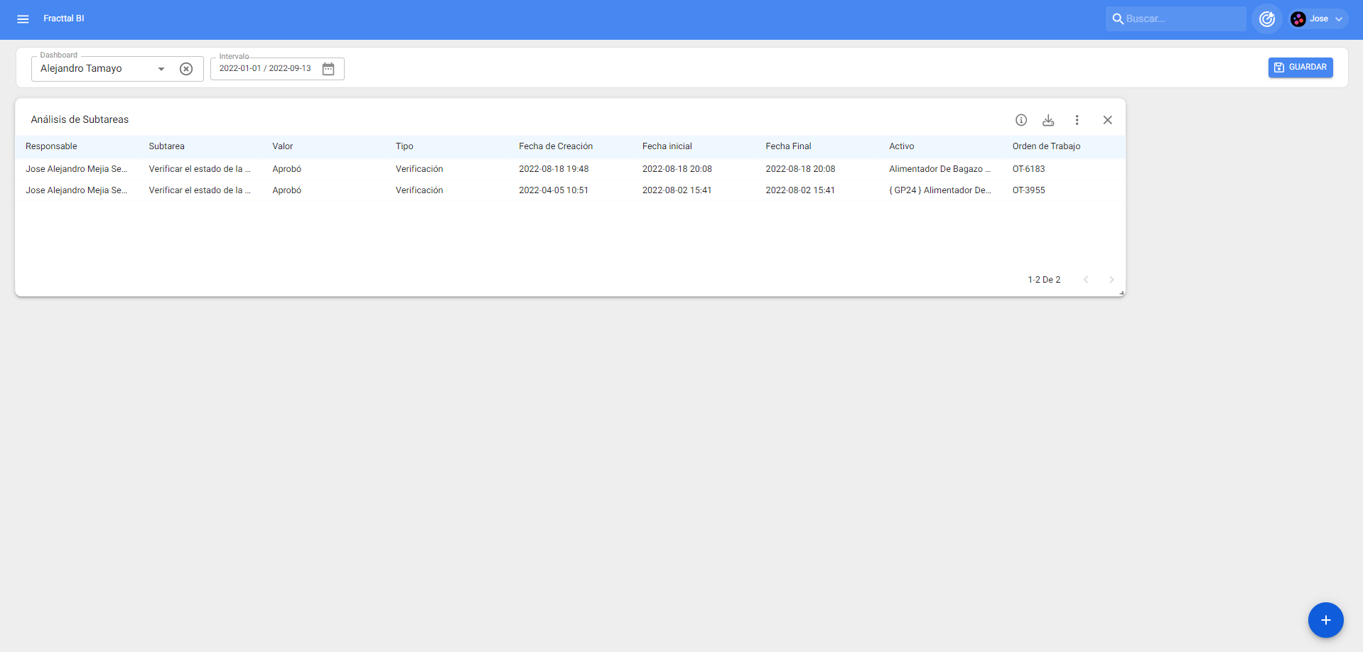
Task: Clear the Dashboard selection with X icon
Action: pos(186,69)
